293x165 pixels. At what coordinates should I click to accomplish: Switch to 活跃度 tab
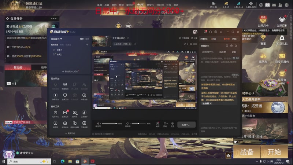point(222,52)
